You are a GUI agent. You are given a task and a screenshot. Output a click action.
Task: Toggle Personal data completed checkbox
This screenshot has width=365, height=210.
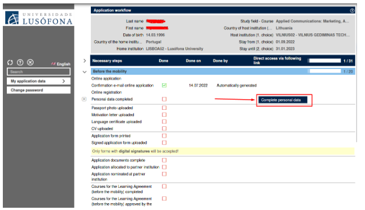[x=164, y=99]
